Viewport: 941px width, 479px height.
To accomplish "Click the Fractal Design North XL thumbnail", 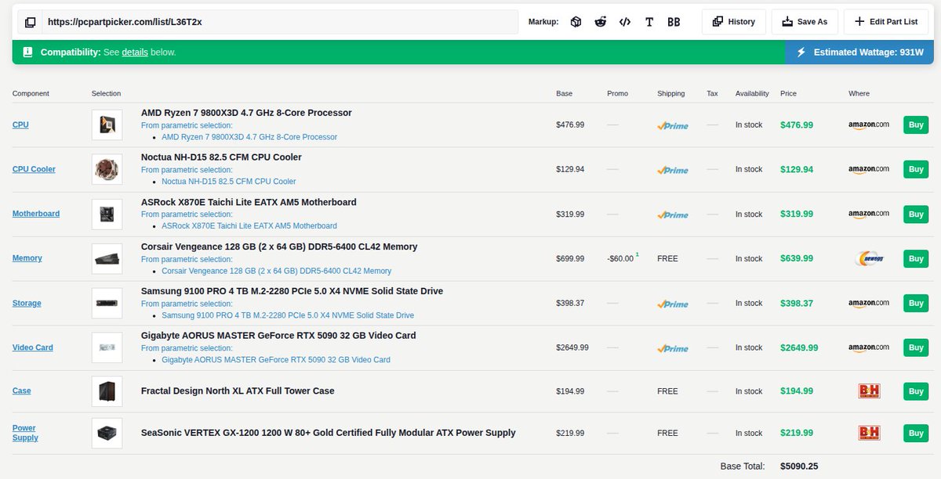I will coord(107,391).
